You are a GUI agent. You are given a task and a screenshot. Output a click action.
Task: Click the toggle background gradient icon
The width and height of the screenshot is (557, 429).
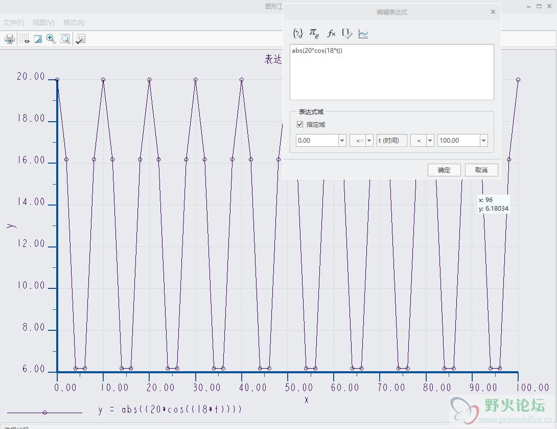pyautogui.click(x=38, y=39)
